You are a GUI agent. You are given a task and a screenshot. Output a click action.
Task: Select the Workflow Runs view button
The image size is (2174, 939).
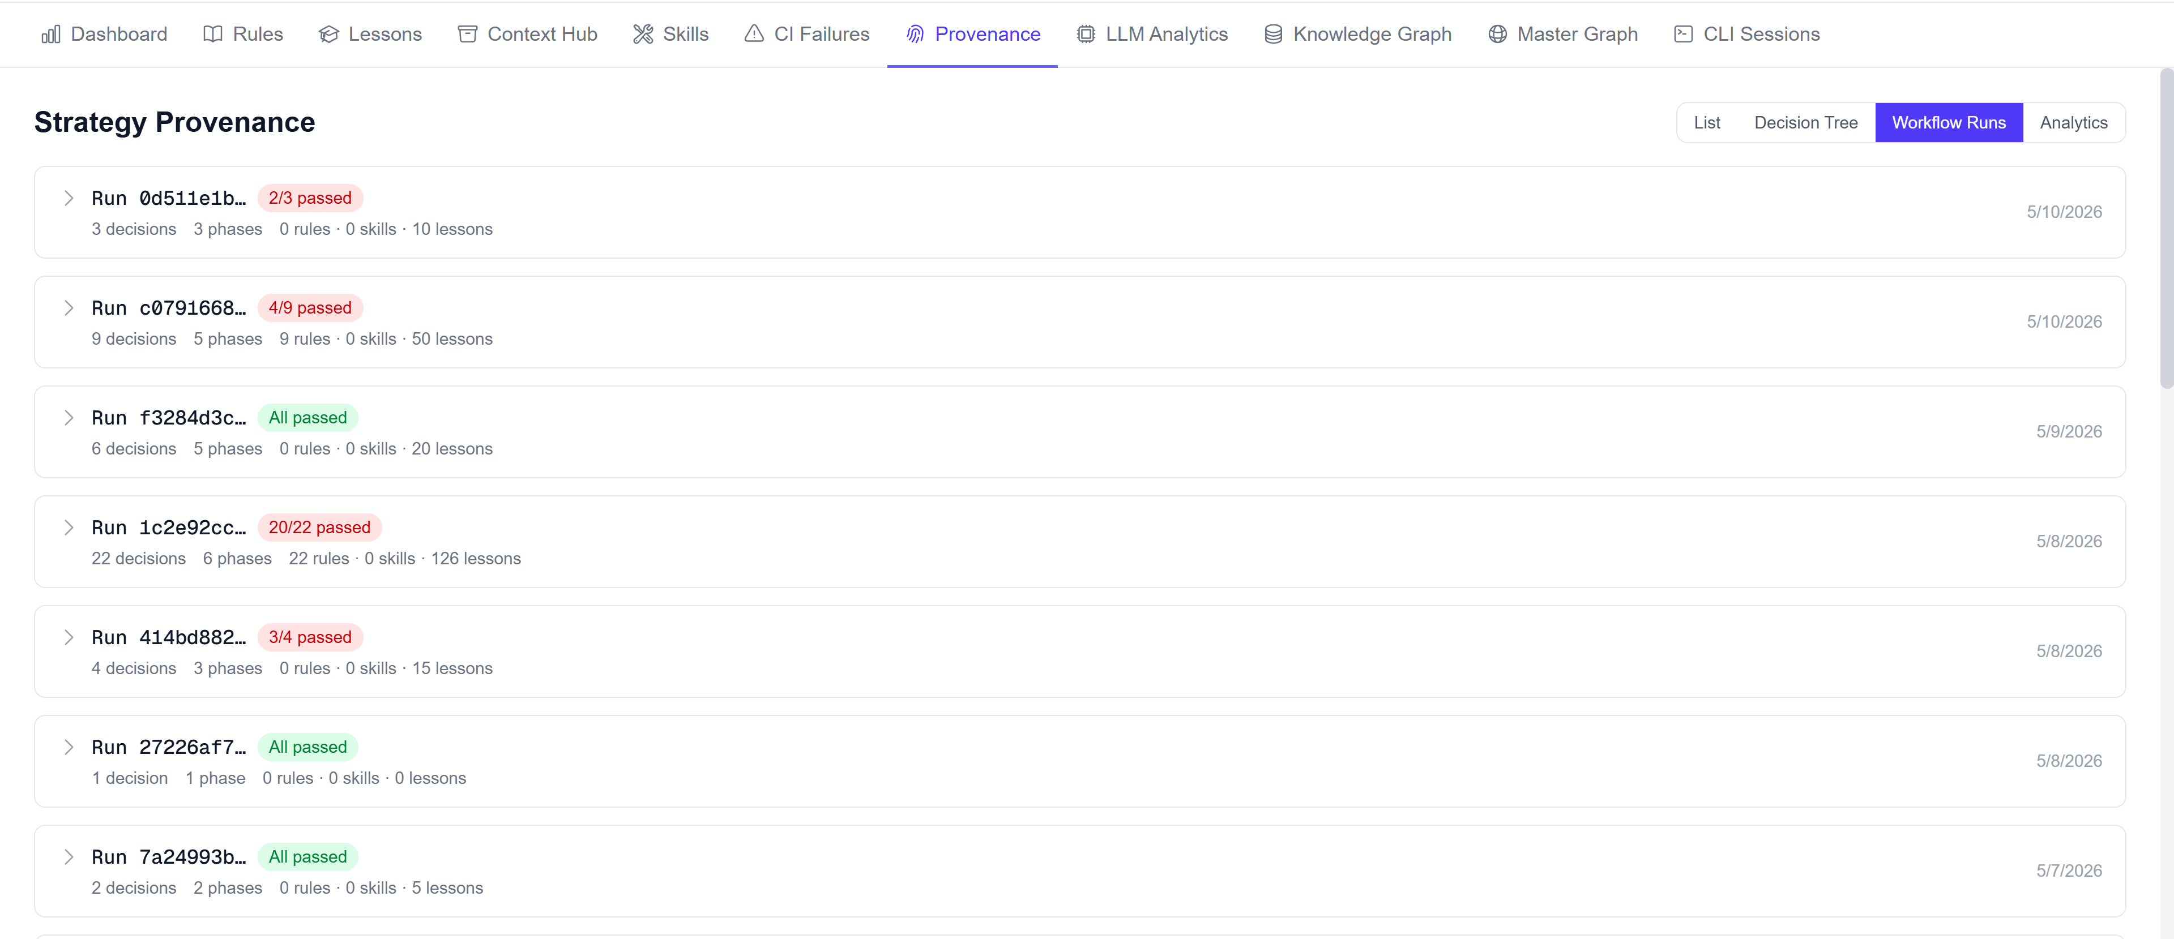1949,122
